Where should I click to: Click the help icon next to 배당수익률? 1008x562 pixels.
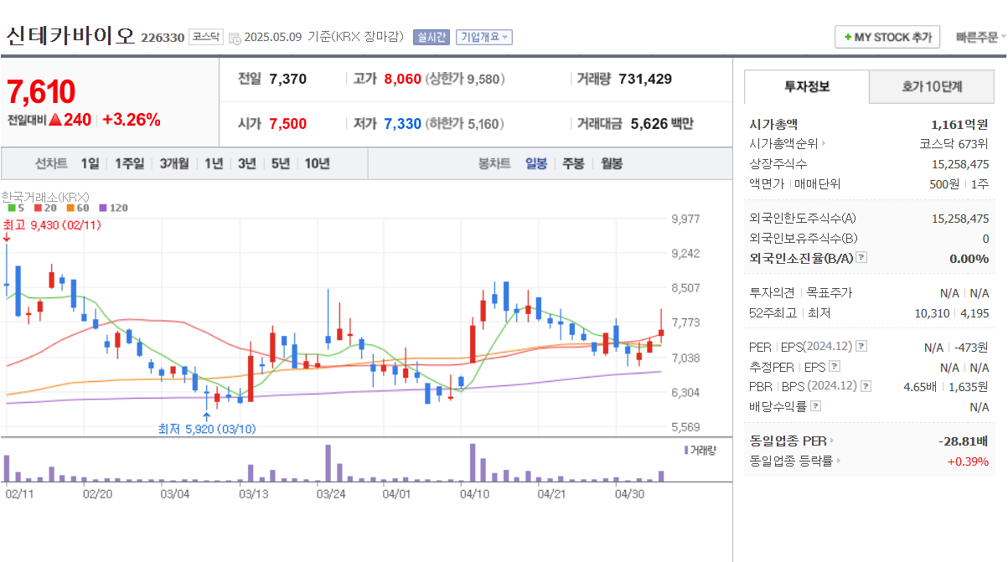coord(816,407)
